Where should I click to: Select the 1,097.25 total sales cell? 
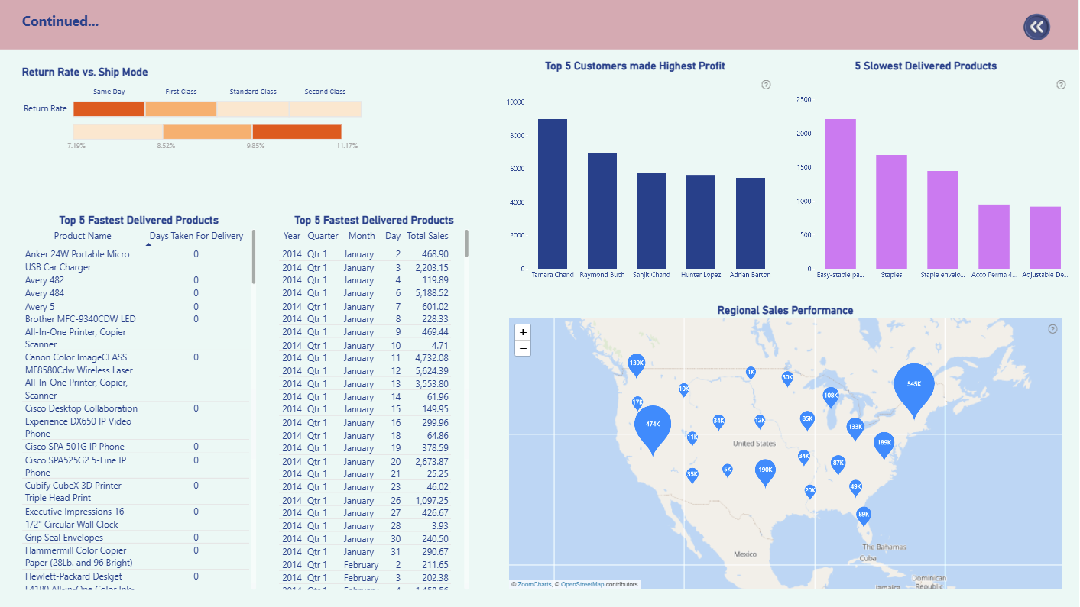point(431,500)
